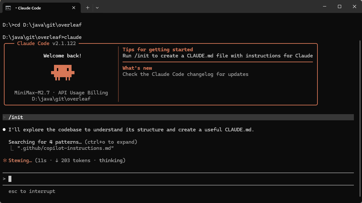Viewport: 362px width, 203px height.
Task: Click "I'll explore the codebase" message
Action: coord(131,130)
